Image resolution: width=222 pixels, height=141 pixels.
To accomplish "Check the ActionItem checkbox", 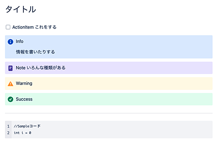I will click(x=8, y=27).
